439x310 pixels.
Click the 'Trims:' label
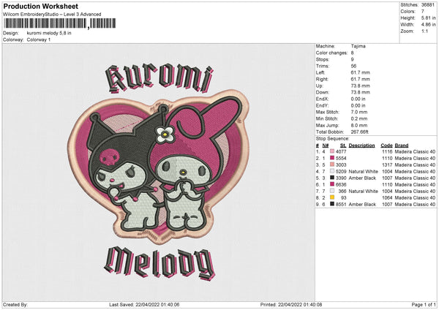323,66
